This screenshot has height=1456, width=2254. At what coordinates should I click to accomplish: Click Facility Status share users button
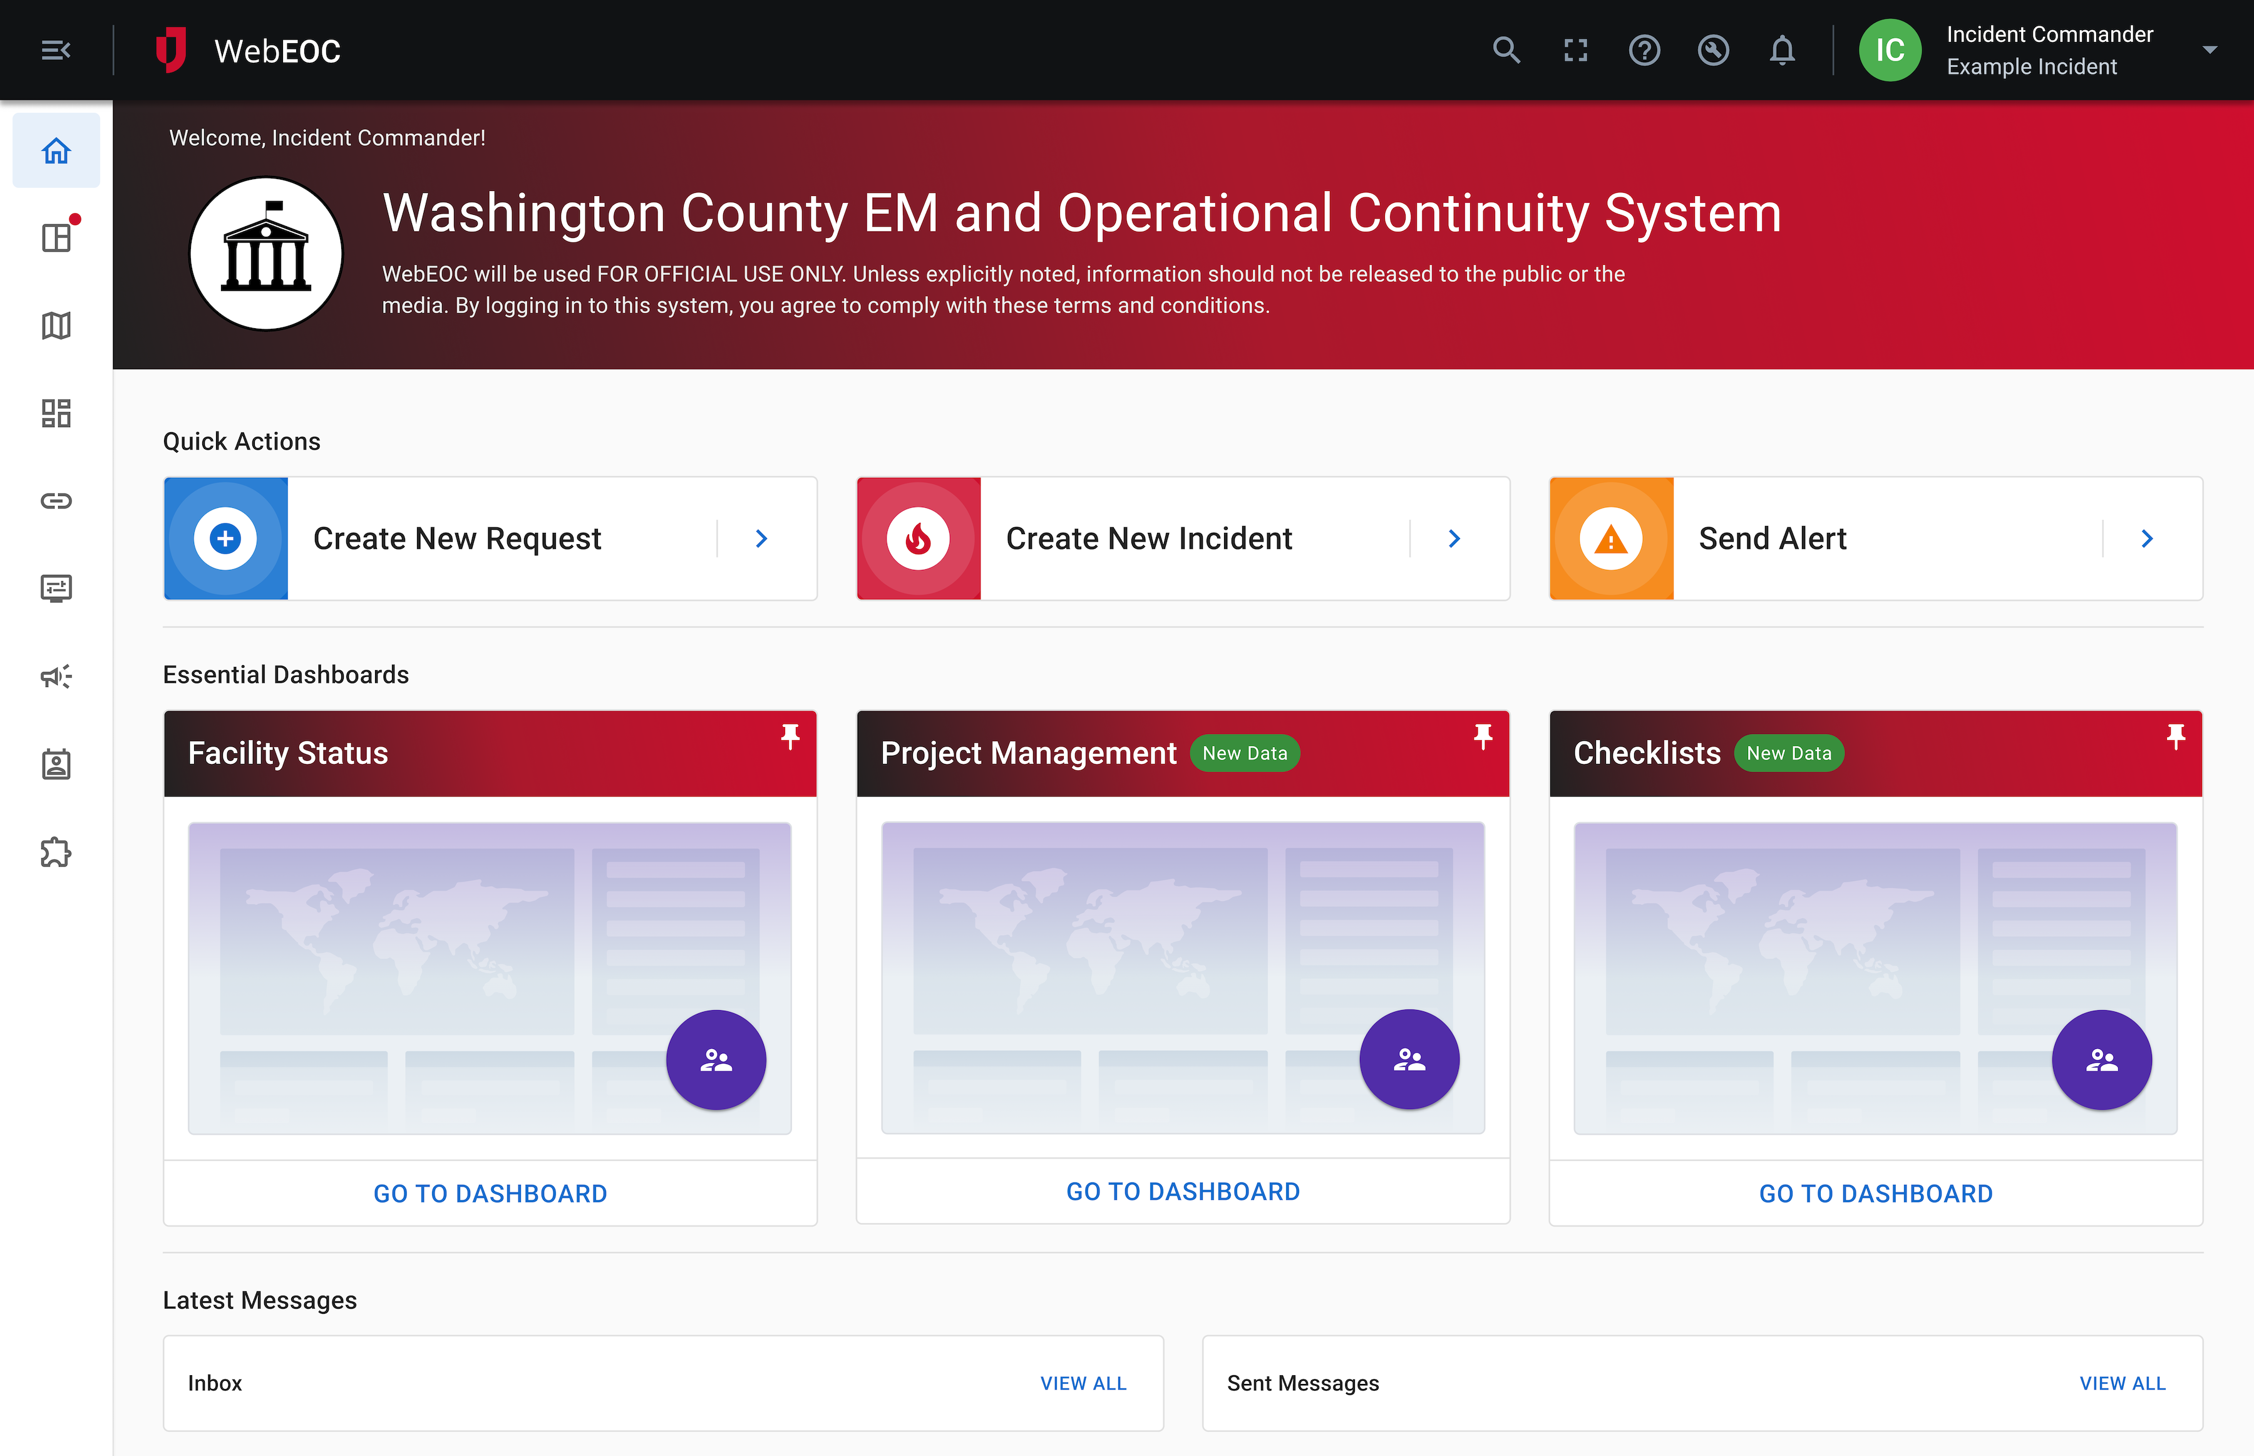[x=716, y=1061]
